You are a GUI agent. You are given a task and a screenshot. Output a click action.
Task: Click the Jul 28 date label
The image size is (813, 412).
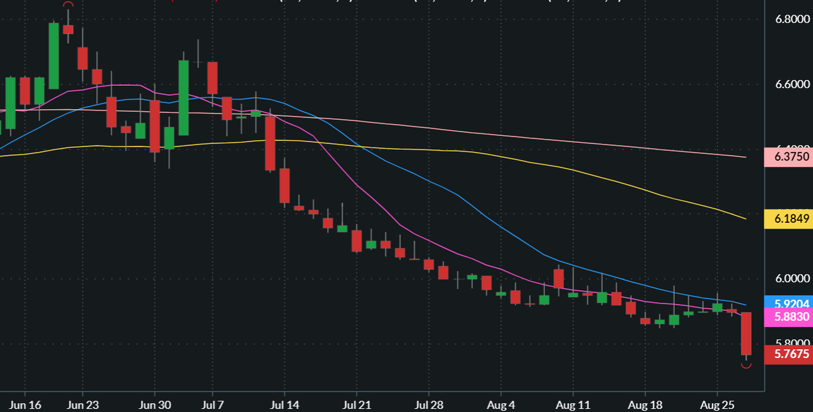tap(428, 404)
